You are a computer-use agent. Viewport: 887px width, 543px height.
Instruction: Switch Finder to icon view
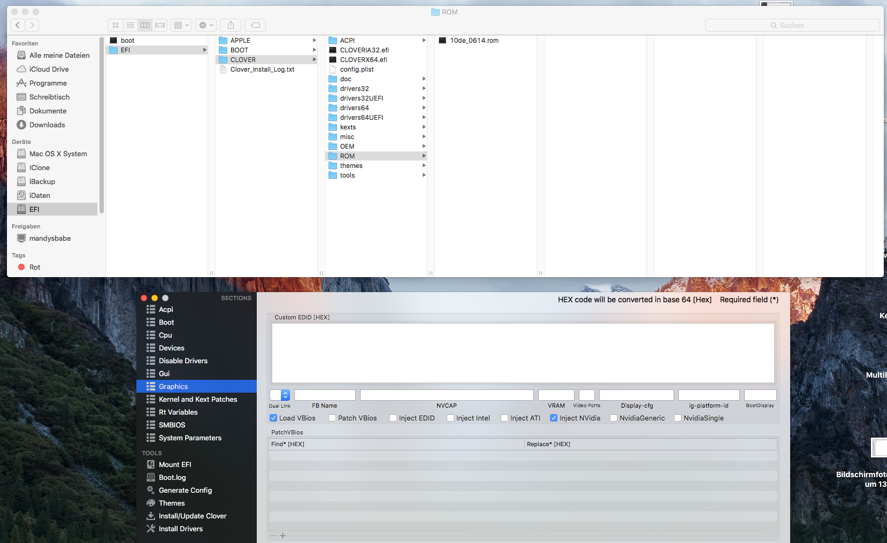tap(116, 25)
